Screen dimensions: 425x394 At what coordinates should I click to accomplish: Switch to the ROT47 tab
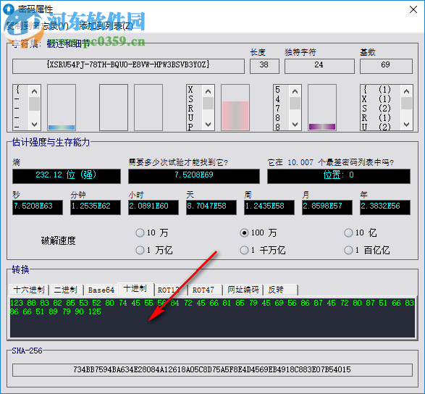pos(205,290)
